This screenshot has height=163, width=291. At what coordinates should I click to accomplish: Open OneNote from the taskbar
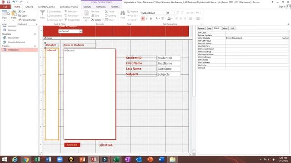point(127,159)
